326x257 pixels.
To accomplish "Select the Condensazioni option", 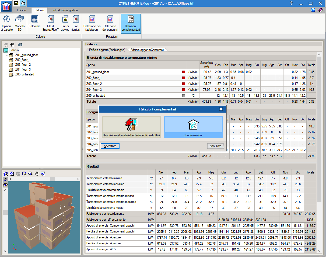I will tap(193, 127).
